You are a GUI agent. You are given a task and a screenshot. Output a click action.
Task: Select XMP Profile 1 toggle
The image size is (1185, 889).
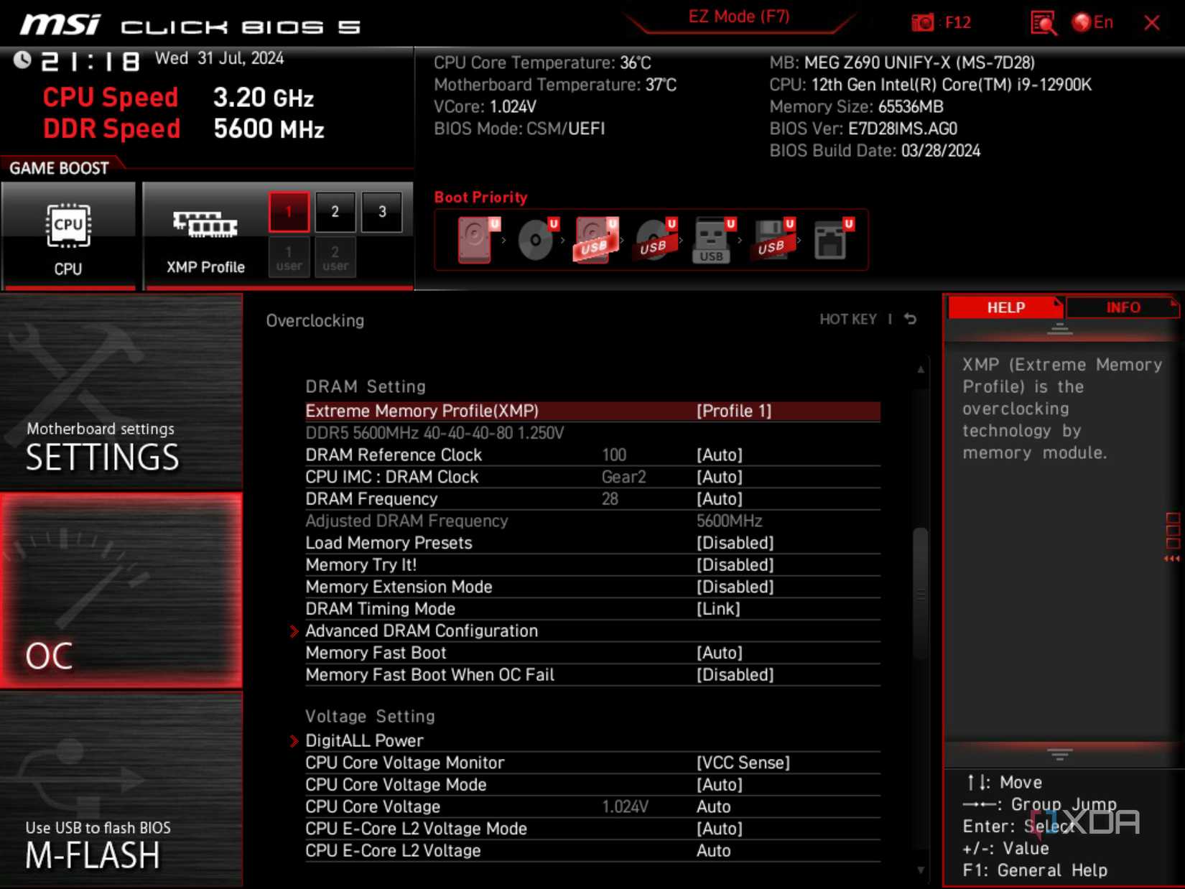[288, 212]
